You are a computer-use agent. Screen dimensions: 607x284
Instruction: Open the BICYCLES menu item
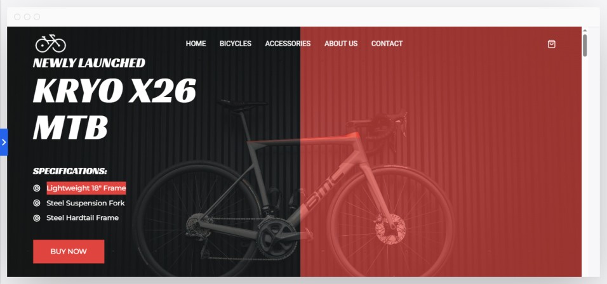click(x=236, y=44)
